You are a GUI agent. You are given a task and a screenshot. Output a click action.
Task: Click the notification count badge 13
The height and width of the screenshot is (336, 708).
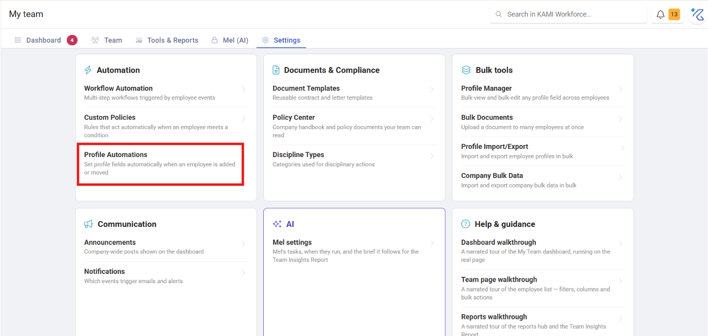(674, 15)
